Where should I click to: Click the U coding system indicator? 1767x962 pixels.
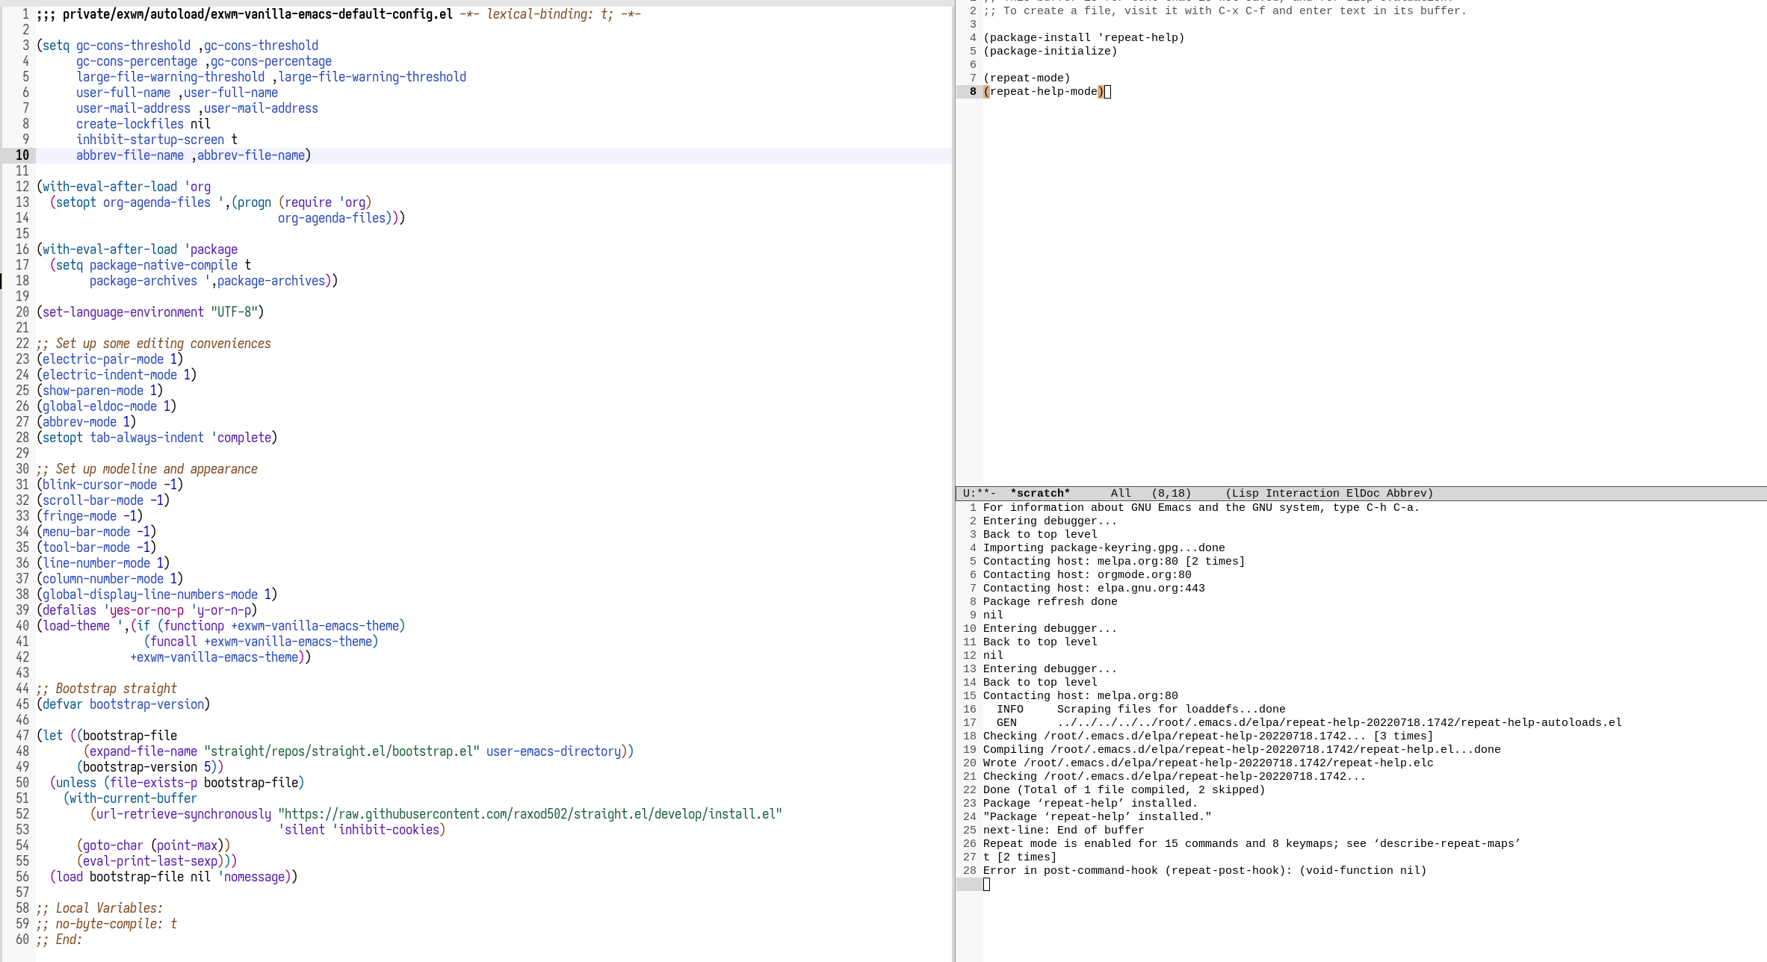click(x=966, y=493)
